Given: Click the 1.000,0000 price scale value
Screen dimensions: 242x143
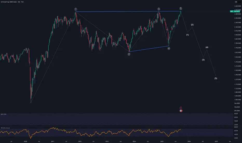Looking at the screenshot, I should pos(238,100).
